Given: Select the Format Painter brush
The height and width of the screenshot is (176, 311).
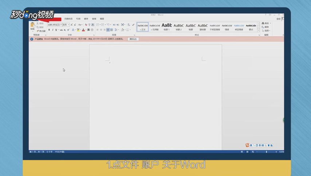Looking at the screenshot, I should click(38, 31).
